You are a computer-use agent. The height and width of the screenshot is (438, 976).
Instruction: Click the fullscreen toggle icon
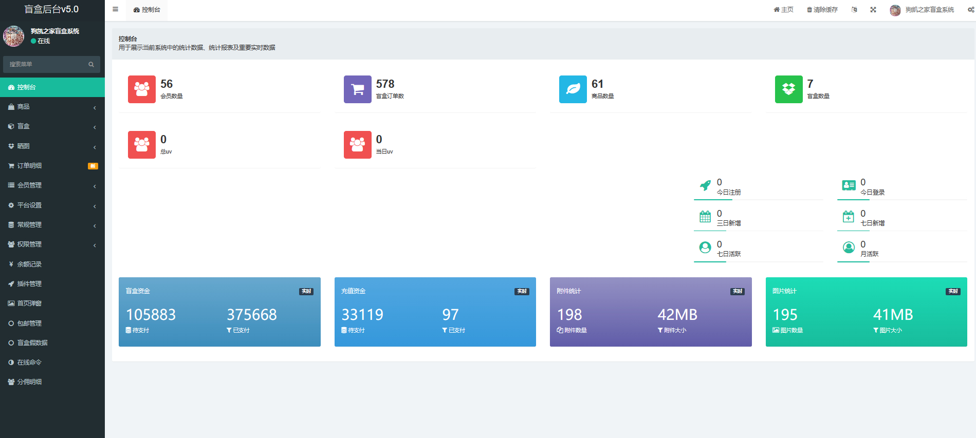point(873,10)
